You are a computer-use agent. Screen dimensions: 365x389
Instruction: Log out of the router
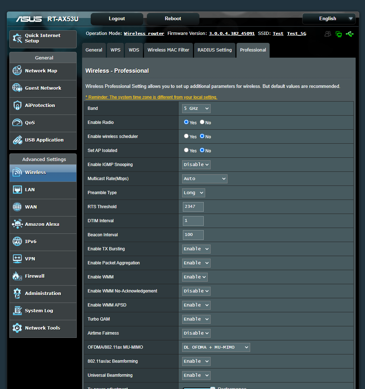pos(117,18)
